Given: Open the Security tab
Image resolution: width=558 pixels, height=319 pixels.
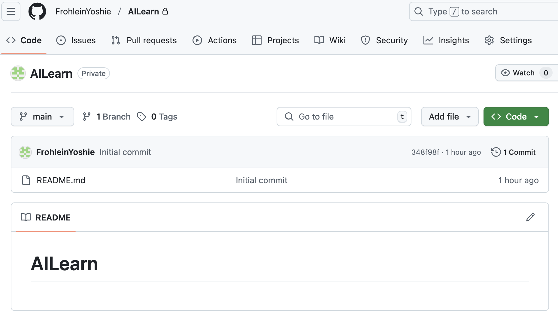Looking at the screenshot, I should click(x=384, y=40).
